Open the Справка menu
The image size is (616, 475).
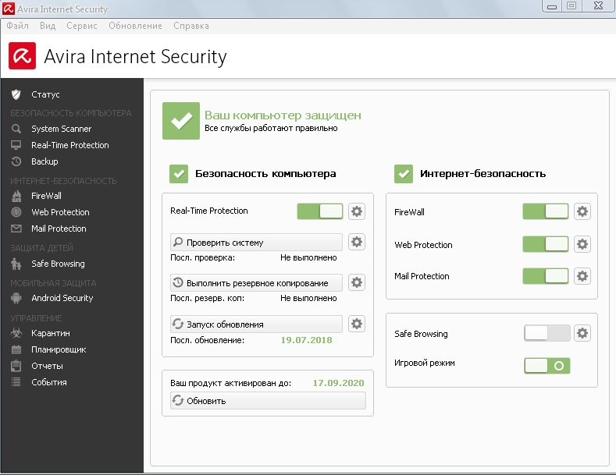tap(191, 26)
